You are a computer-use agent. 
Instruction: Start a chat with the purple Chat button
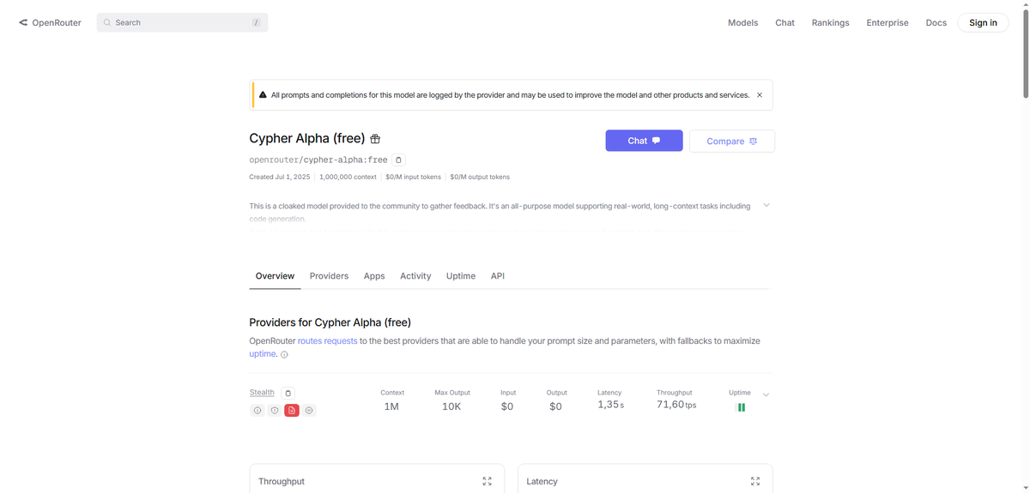(x=644, y=141)
